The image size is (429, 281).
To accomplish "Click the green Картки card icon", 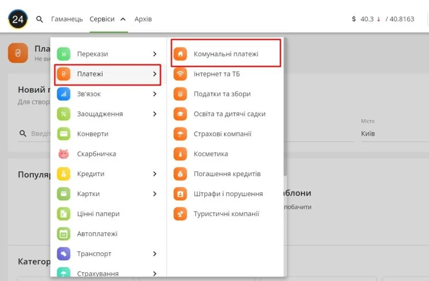I will pos(63,193).
